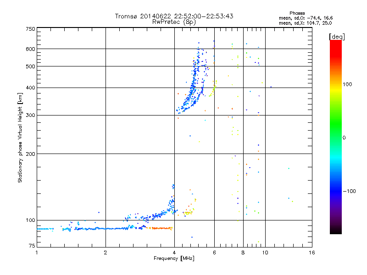This screenshot has height=275, width=367.
Task: Click the x-axis tick label '8'
Action: (x=243, y=253)
